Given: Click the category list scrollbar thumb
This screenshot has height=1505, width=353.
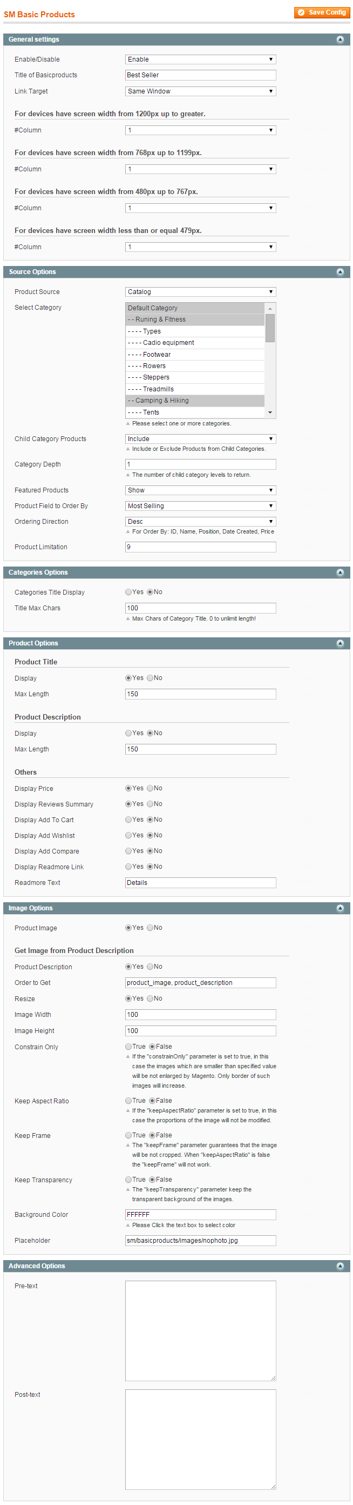Looking at the screenshot, I should [x=270, y=328].
